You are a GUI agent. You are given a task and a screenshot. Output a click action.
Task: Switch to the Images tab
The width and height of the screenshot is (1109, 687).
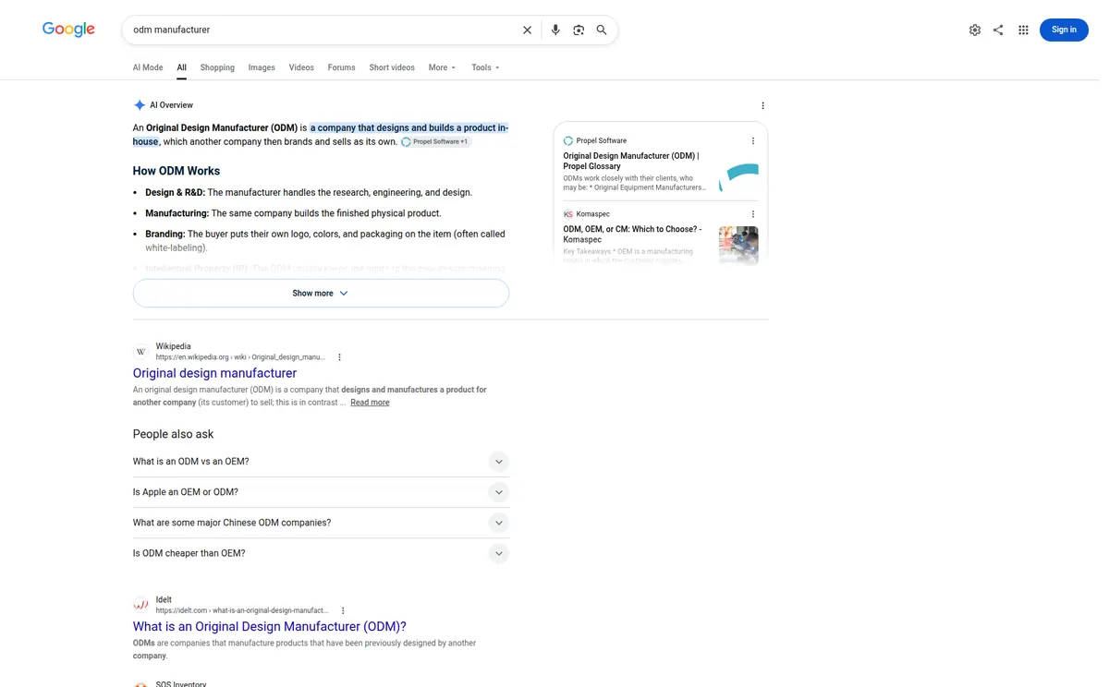click(262, 67)
